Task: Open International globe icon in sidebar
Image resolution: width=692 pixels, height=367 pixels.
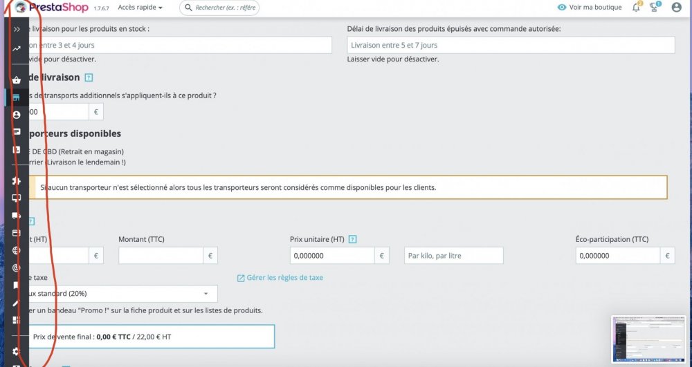Action: click(17, 251)
